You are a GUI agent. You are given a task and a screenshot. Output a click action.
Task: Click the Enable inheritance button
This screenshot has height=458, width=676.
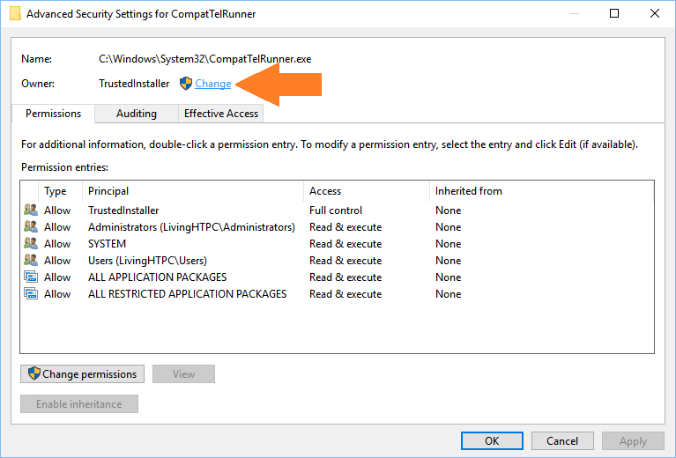(x=79, y=404)
